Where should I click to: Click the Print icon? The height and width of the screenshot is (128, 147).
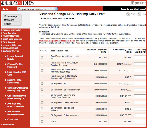pos(128,14)
